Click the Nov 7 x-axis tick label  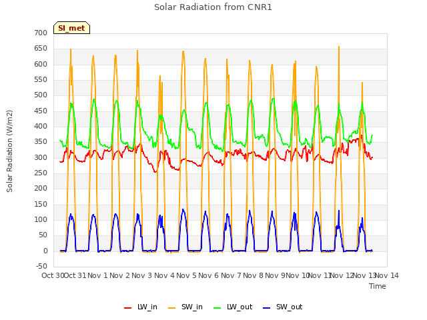click(231, 275)
